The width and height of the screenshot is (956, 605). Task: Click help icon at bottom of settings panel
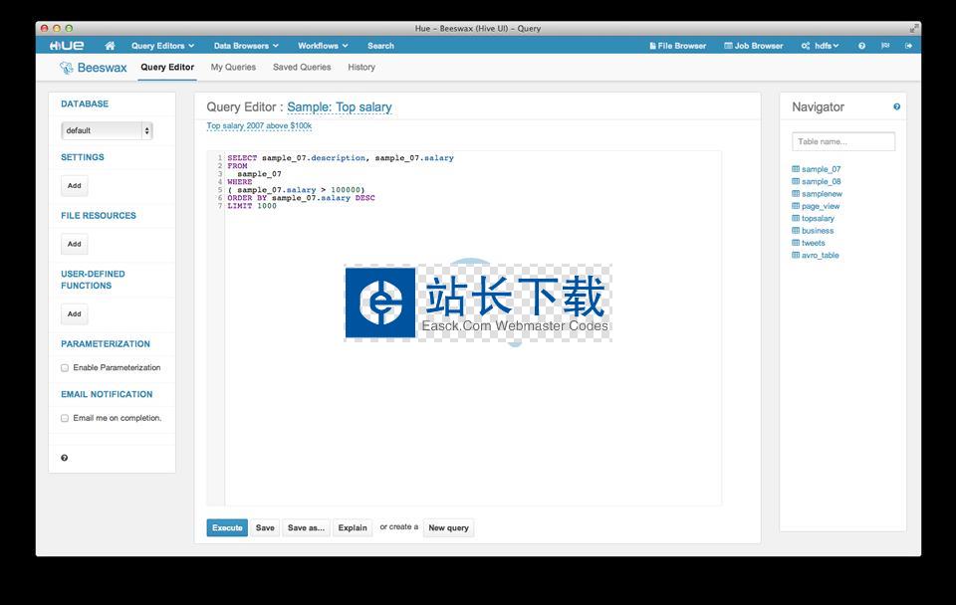pyautogui.click(x=64, y=458)
